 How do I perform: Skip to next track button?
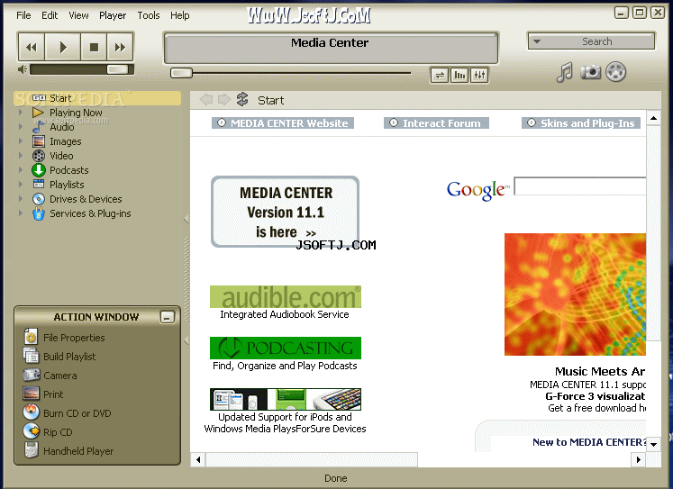click(120, 47)
